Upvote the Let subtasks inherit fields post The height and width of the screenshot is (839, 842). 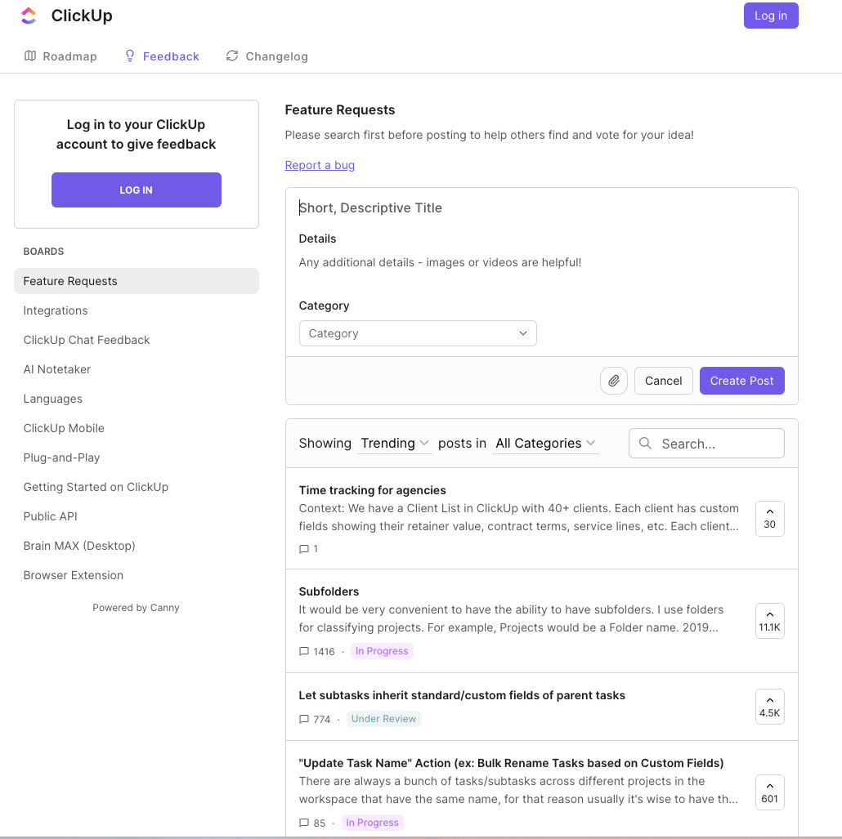[769, 707]
